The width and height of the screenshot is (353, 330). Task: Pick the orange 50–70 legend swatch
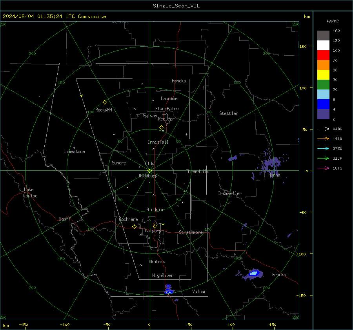323,65
